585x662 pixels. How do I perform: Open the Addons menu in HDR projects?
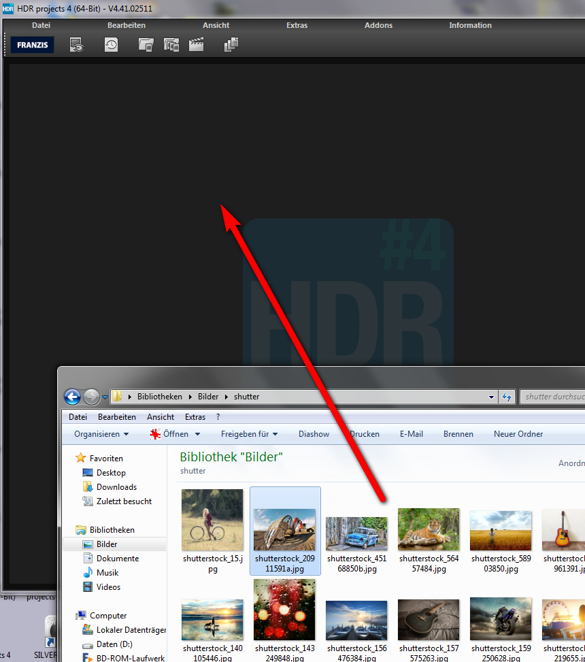(379, 25)
